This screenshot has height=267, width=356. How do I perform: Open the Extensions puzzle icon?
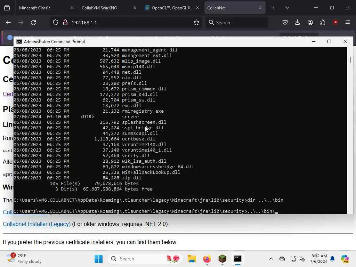coord(323,22)
